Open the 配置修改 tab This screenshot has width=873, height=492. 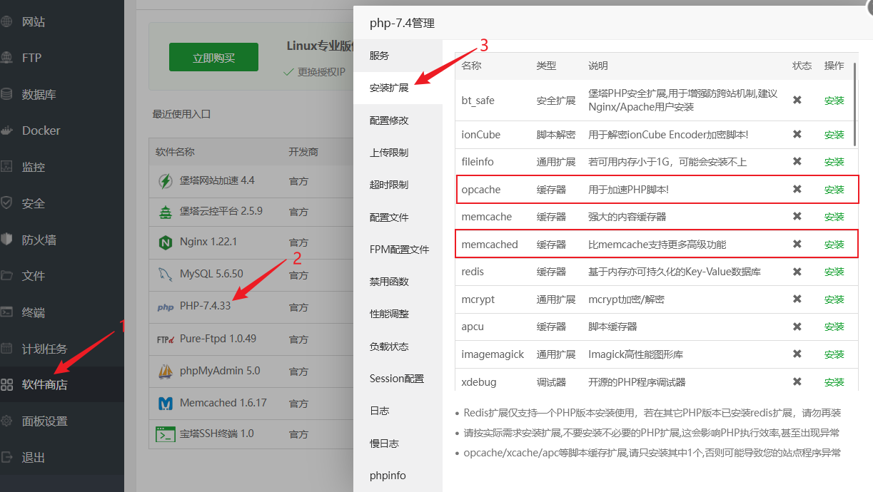398,121
